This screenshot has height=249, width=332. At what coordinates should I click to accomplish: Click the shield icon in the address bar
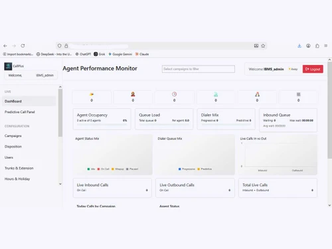(59, 46)
